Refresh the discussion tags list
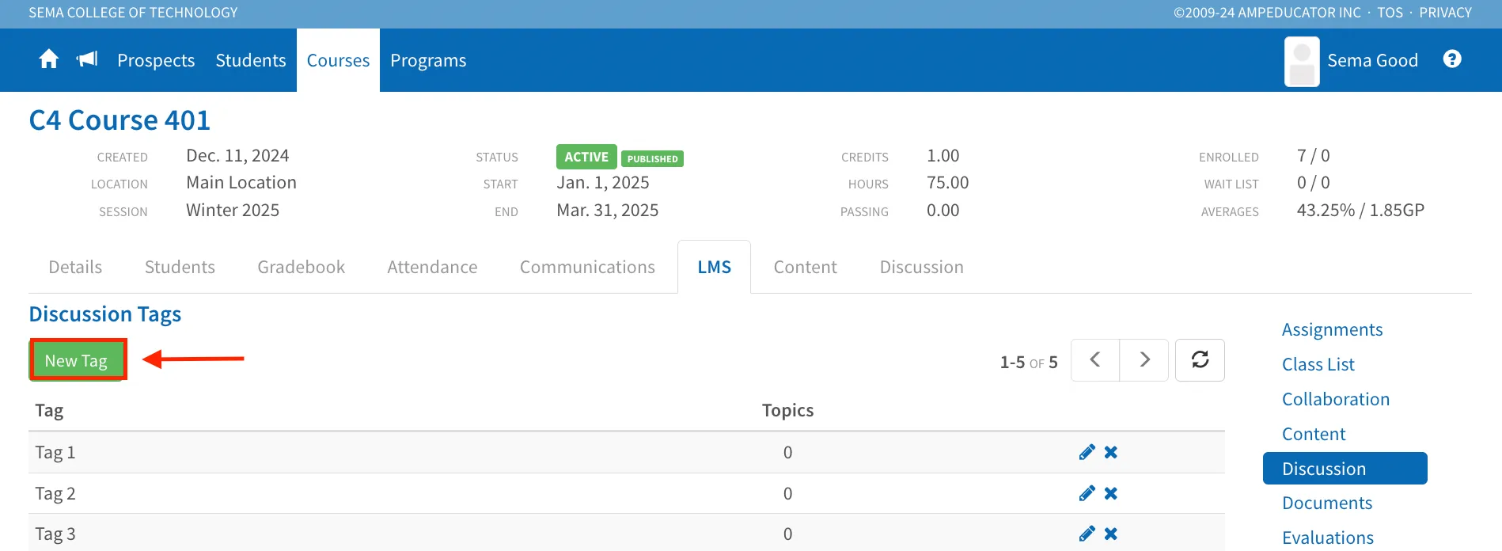 1200,360
